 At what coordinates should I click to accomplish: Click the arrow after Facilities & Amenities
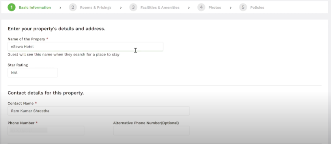[x=189, y=7]
